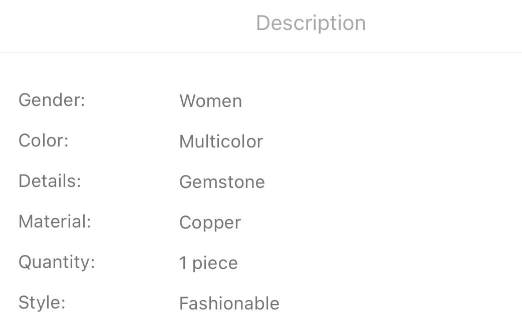Screen dimensions: 522x333
Task: Click the Material label
Action: [55, 221]
